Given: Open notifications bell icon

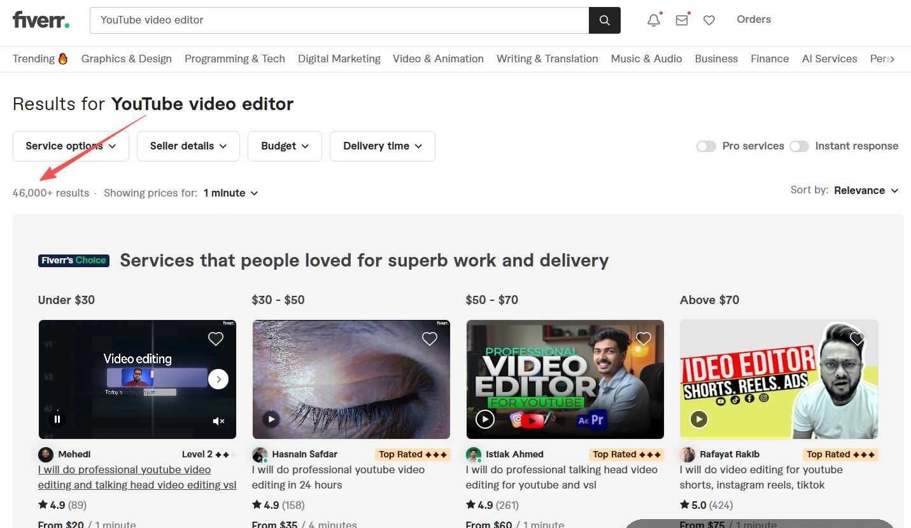Looking at the screenshot, I should (654, 20).
